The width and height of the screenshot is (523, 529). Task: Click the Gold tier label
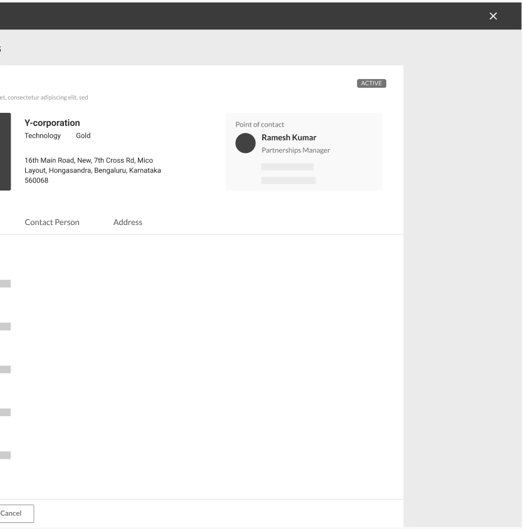pyautogui.click(x=83, y=135)
